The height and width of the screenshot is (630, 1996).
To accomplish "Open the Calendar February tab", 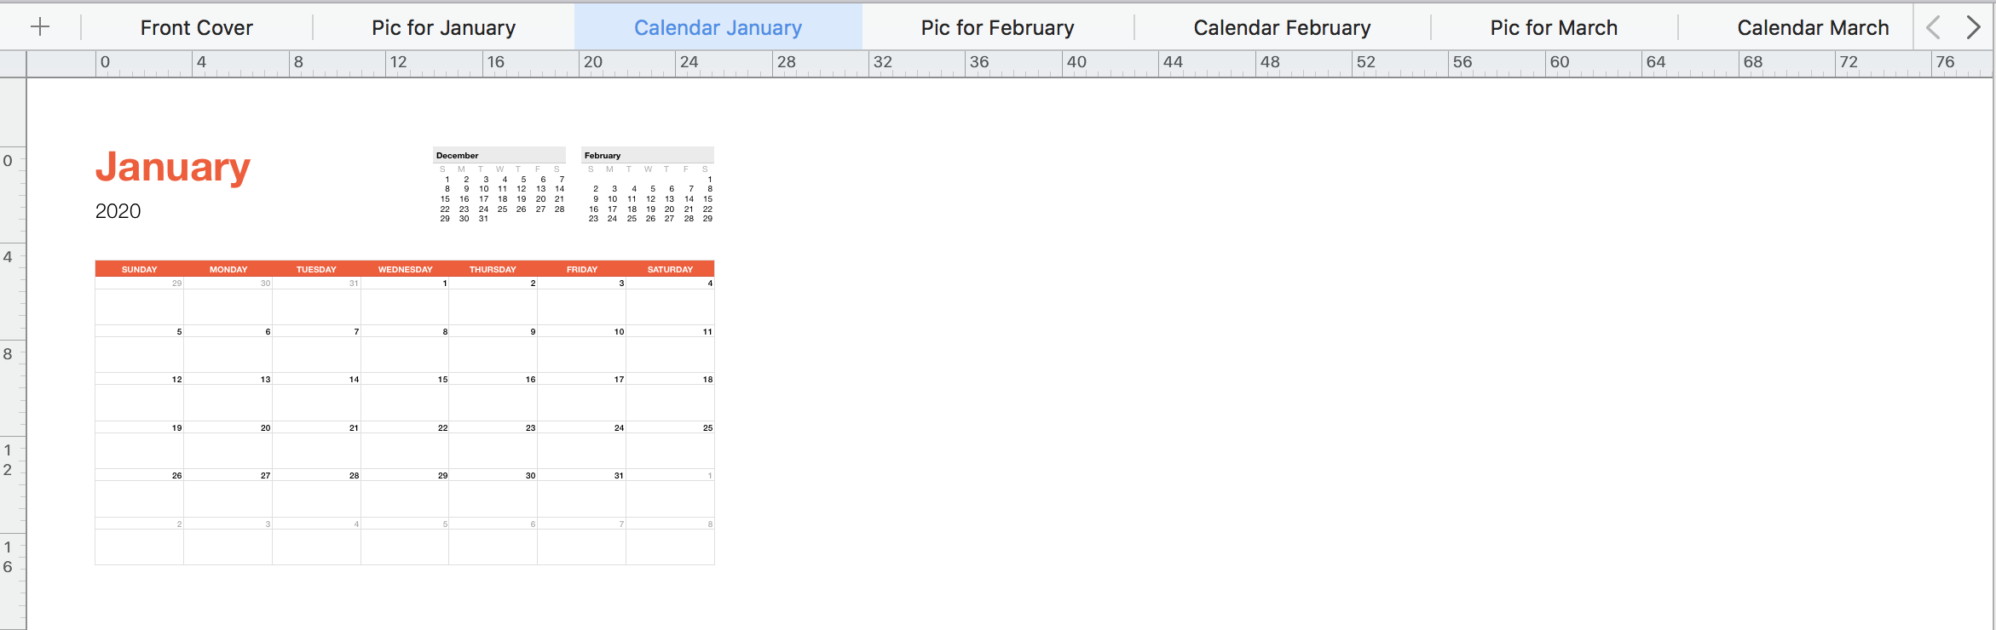I will [x=1282, y=28].
